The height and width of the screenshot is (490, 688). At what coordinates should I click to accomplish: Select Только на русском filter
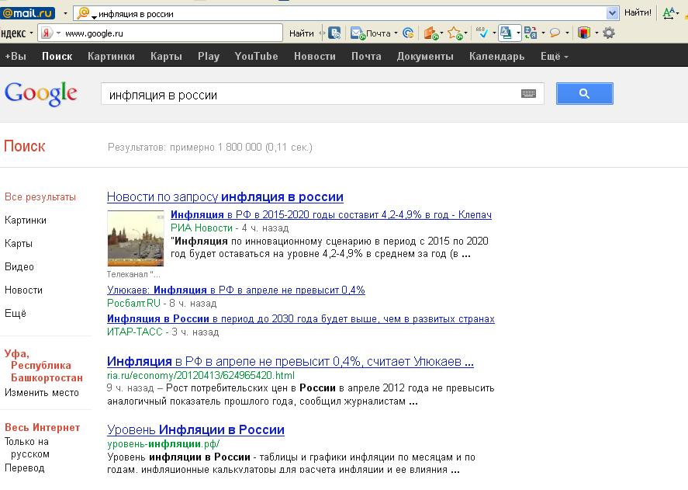click(x=27, y=448)
